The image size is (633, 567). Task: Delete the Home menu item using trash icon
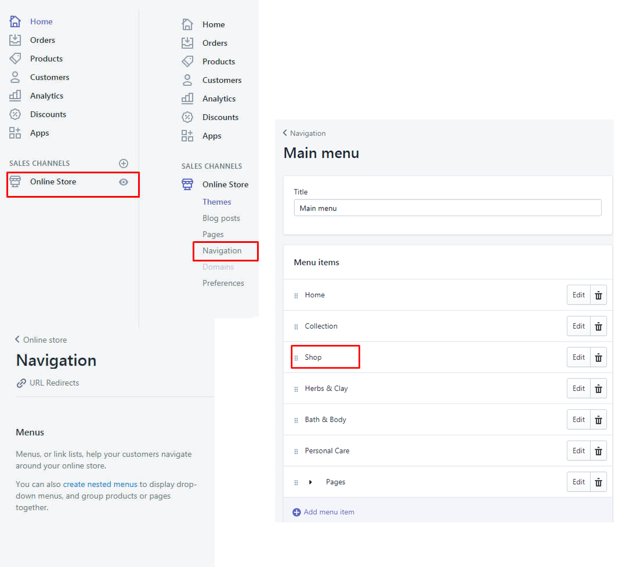(x=598, y=295)
